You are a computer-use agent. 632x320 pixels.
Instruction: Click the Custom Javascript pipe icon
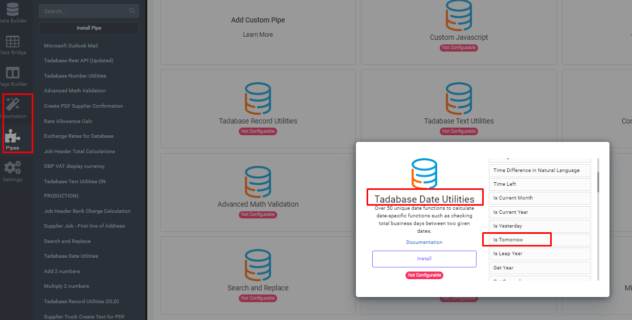459,15
